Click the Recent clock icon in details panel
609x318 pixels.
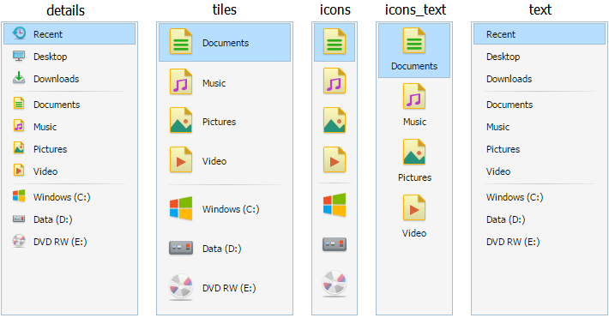tap(19, 33)
